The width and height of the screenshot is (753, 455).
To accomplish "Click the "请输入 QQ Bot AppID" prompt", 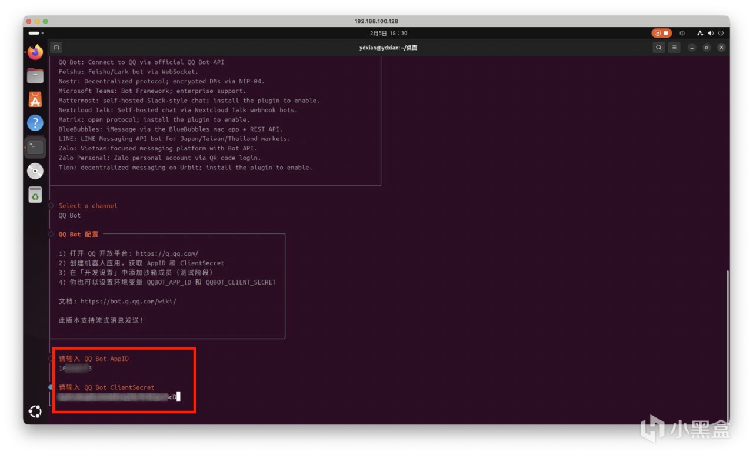I will [94, 359].
